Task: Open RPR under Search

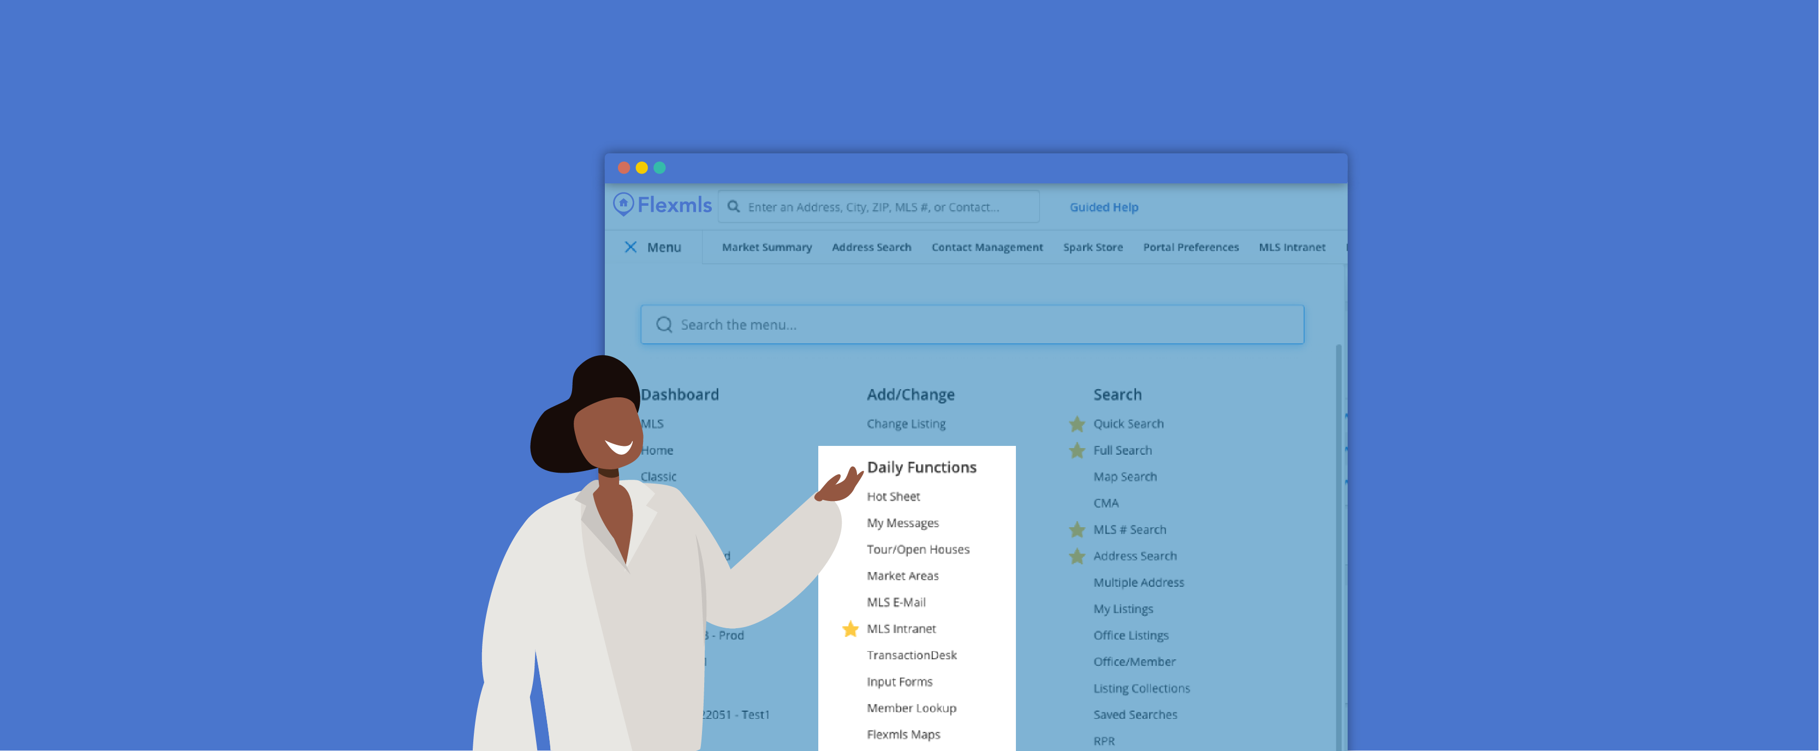Action: 1104,741
